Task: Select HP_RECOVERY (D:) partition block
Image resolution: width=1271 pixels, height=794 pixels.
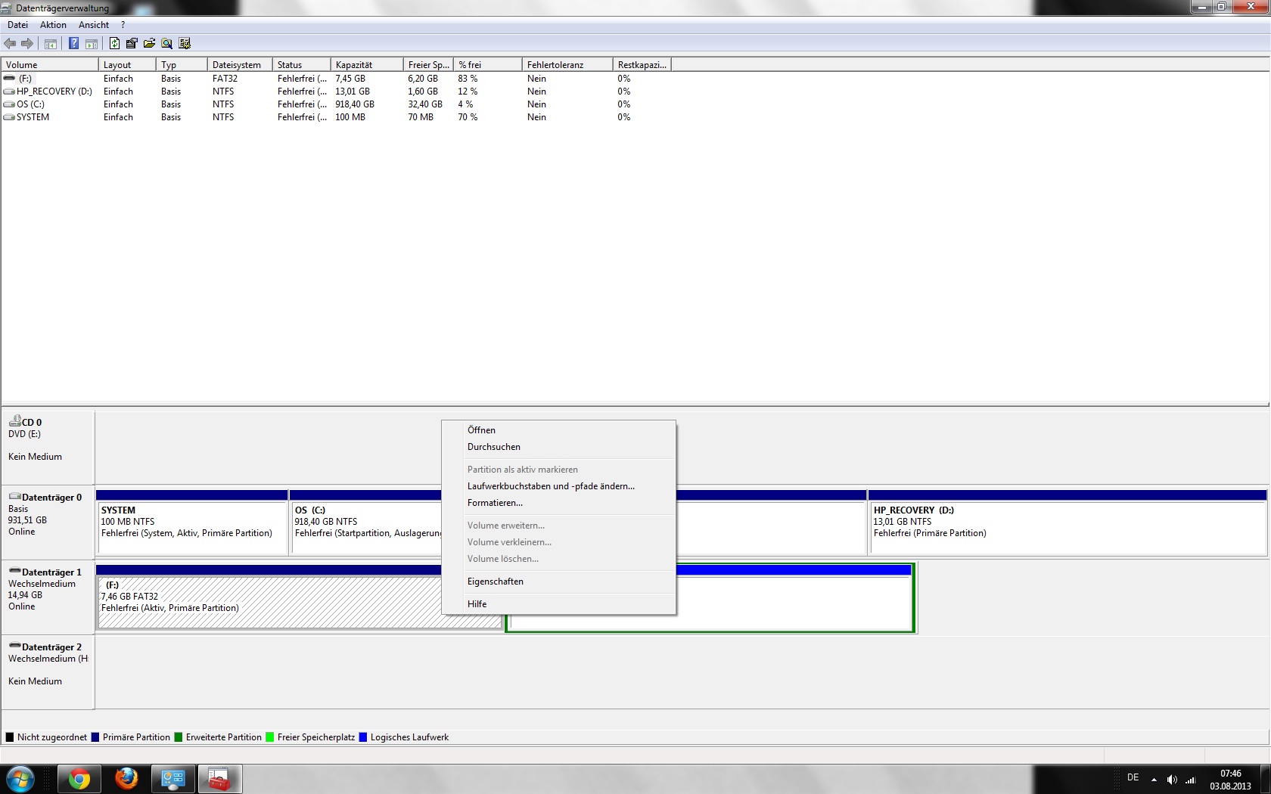Action: pos(1068,523)
